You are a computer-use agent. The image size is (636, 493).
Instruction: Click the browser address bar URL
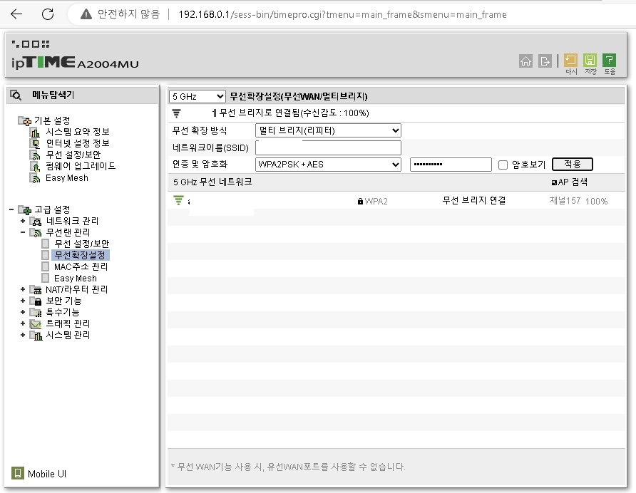tap(342, 14)
